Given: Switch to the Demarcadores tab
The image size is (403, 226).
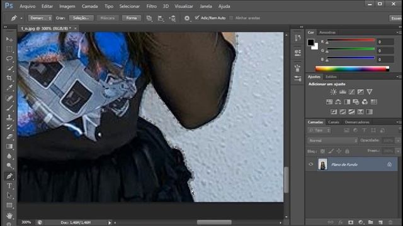Looking at the screenshot, I should tap(357, 122).
